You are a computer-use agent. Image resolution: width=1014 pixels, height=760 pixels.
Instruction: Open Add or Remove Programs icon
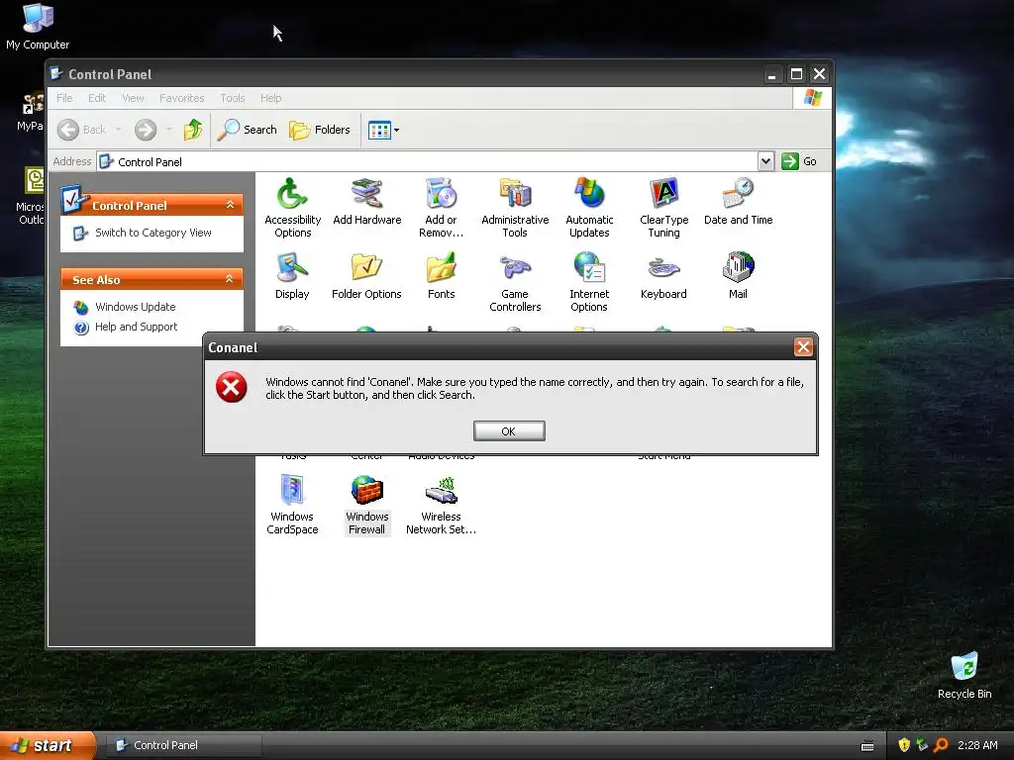[441, 207]
